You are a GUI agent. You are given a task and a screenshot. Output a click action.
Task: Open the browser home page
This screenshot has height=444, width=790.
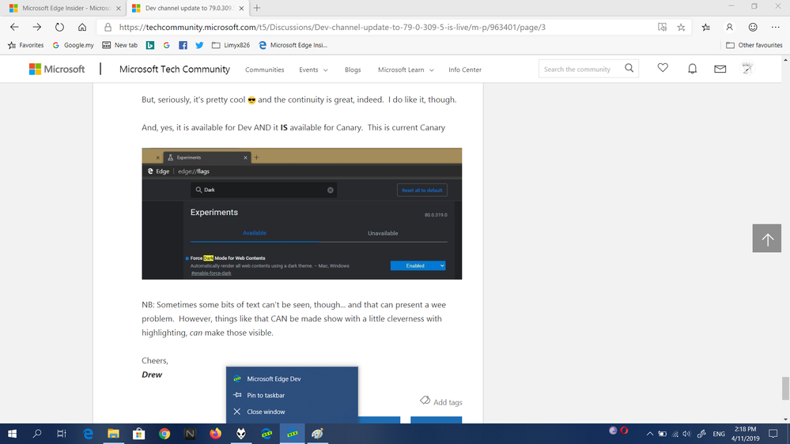82,27
